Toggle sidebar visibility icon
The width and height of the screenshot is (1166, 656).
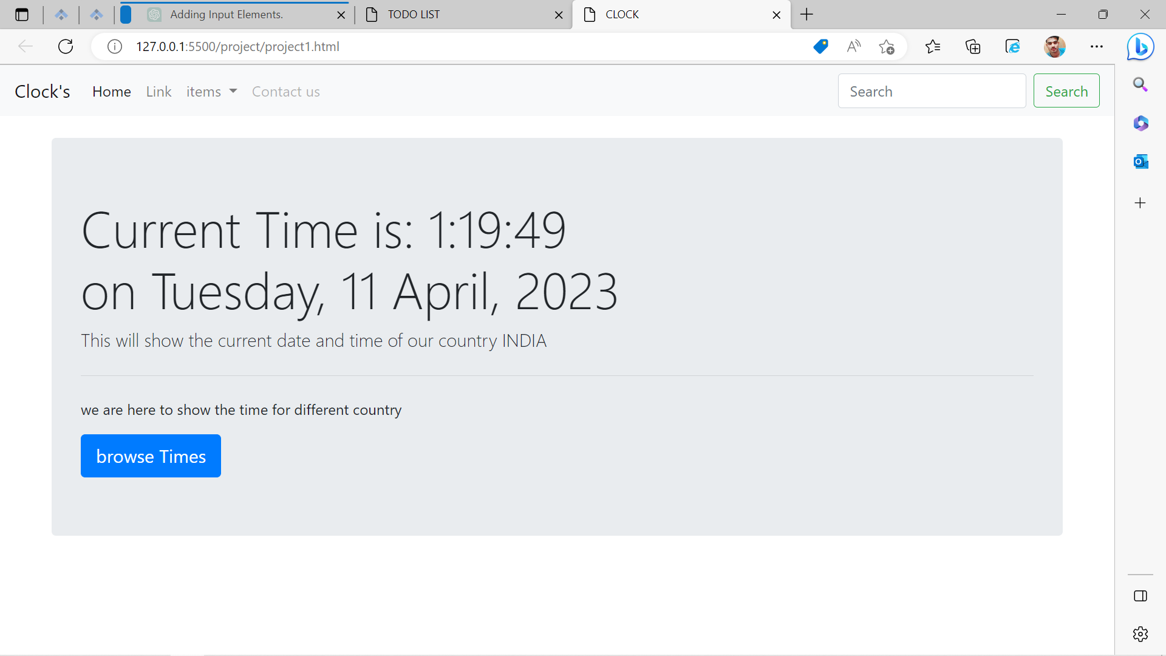[1140, 596]
